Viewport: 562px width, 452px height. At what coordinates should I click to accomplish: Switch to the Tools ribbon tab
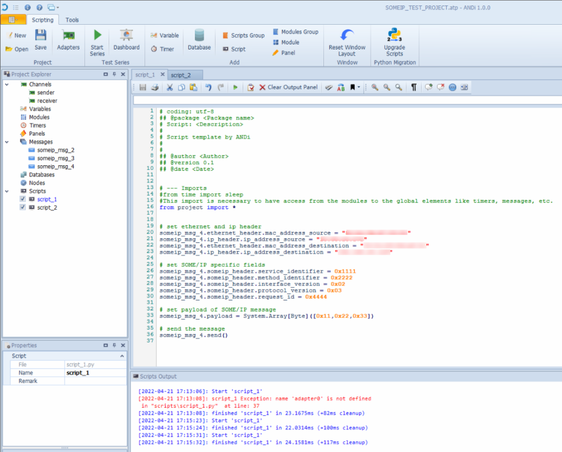tap(72, 20)
